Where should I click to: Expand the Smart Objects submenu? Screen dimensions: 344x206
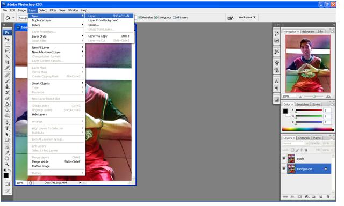point(56,83)
